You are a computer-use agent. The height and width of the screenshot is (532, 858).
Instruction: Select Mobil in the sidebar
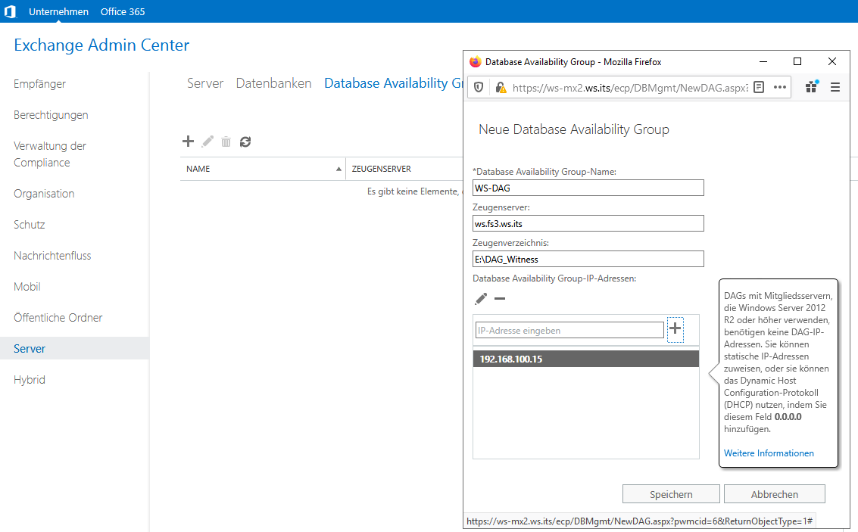click(x=27, y=287)
